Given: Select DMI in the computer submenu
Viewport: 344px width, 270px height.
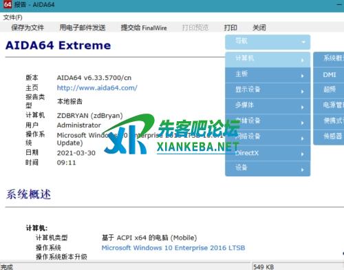Looking at the screenshot, I should [x=329, y=75].
